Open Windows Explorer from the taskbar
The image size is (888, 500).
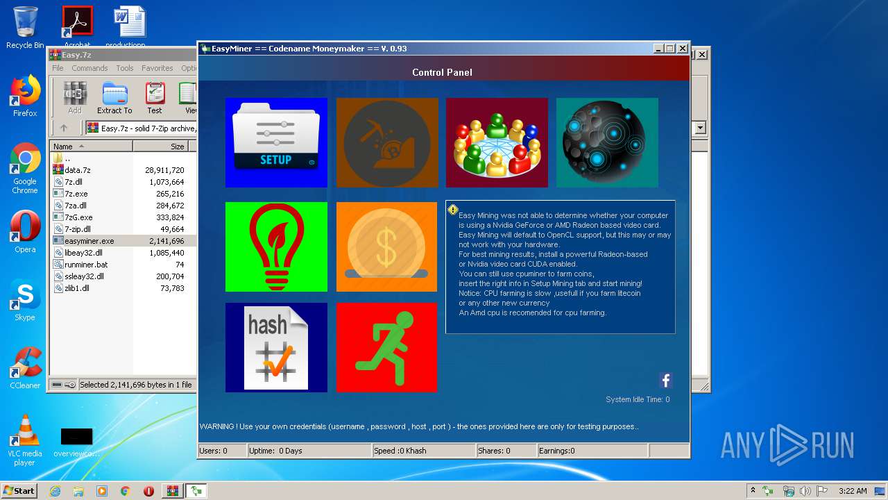click(78, 491)
